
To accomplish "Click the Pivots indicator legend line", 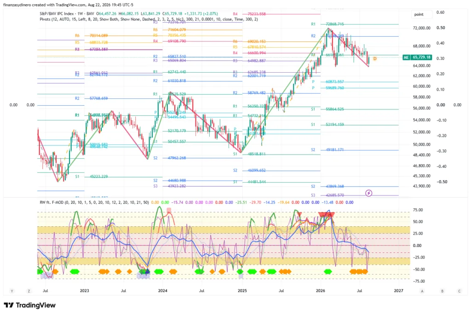I will [149, 19].
